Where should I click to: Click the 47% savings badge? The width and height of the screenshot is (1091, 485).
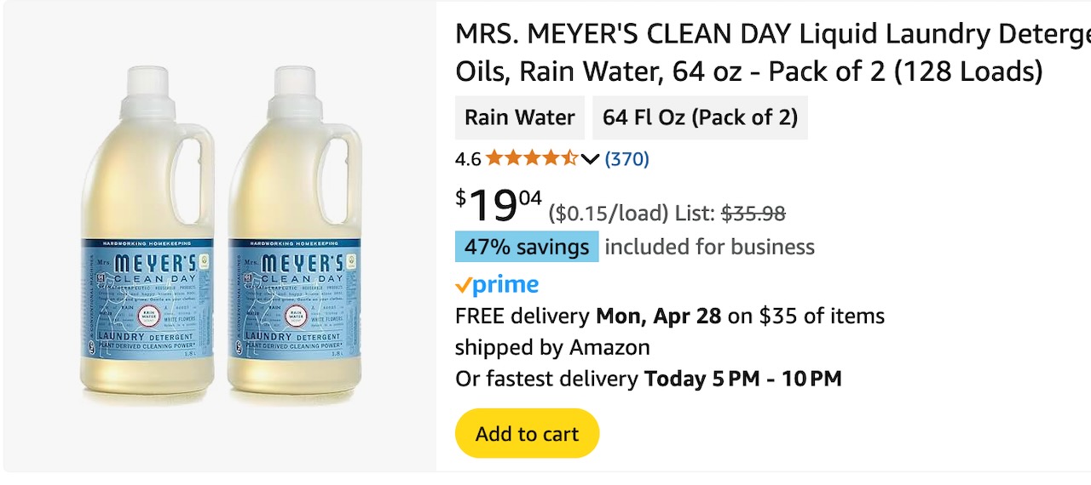527,247
